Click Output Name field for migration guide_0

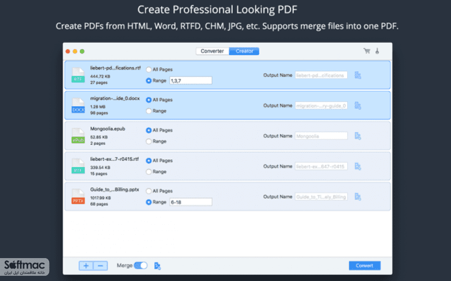tap(321, 106)
